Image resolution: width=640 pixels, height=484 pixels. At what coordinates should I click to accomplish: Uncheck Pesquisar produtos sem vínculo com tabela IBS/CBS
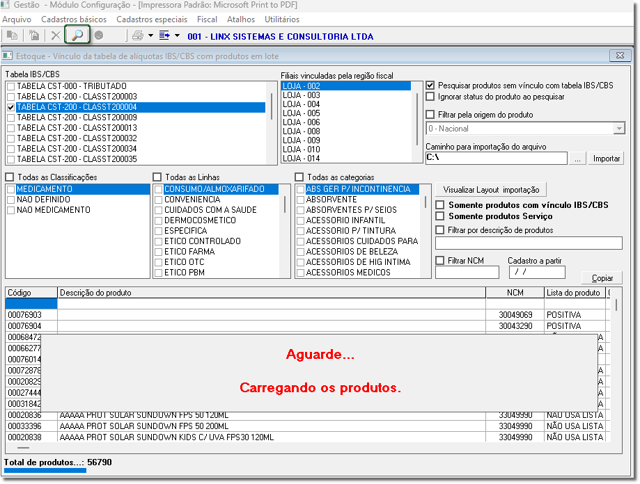click(430, 85)
